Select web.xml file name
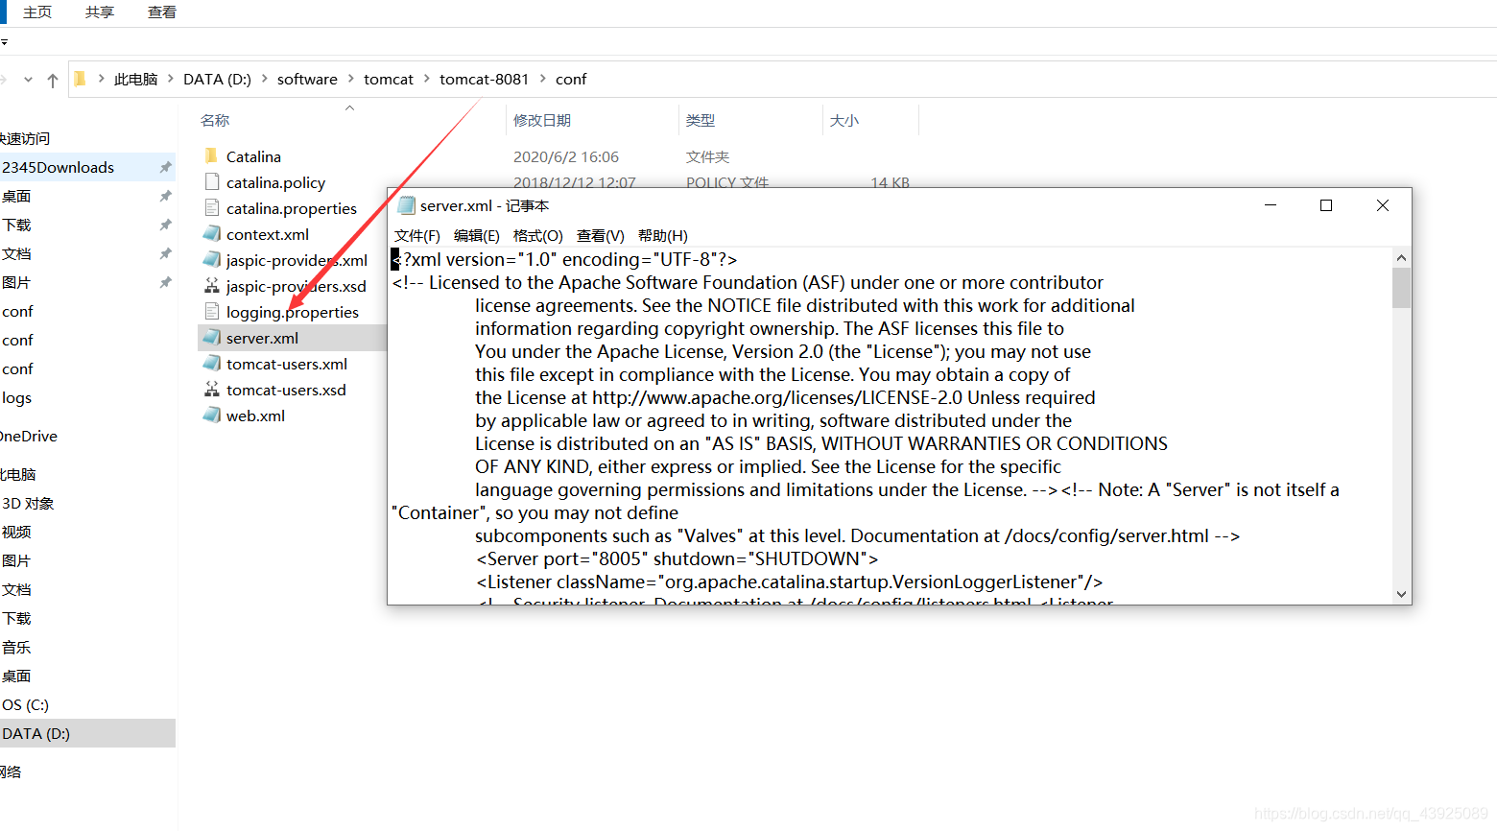The height and width of the screenshot is (831, 1497). click(x=255, y=415)
